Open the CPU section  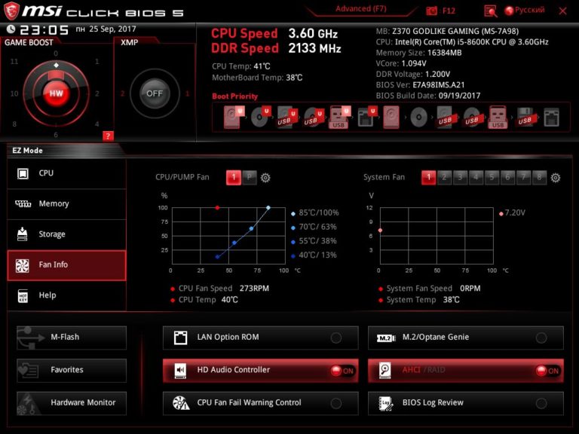[x=67, y=173]
